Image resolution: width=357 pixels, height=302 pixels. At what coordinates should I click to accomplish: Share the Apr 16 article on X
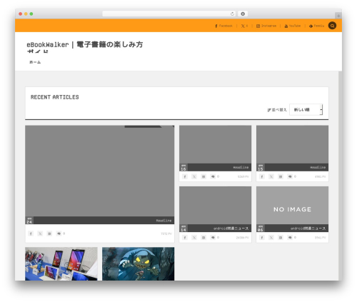click(194, 176)
